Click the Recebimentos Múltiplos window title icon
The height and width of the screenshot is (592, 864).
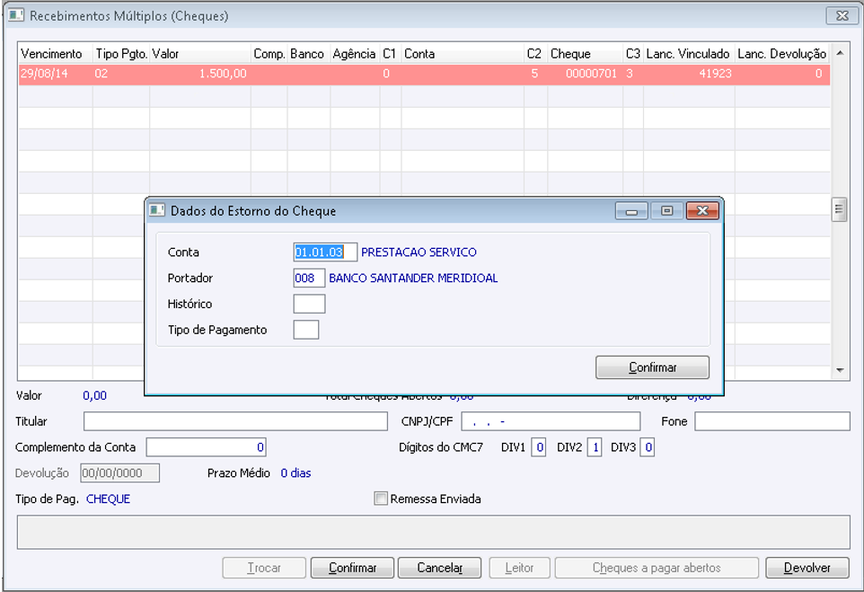coord(16,15)
